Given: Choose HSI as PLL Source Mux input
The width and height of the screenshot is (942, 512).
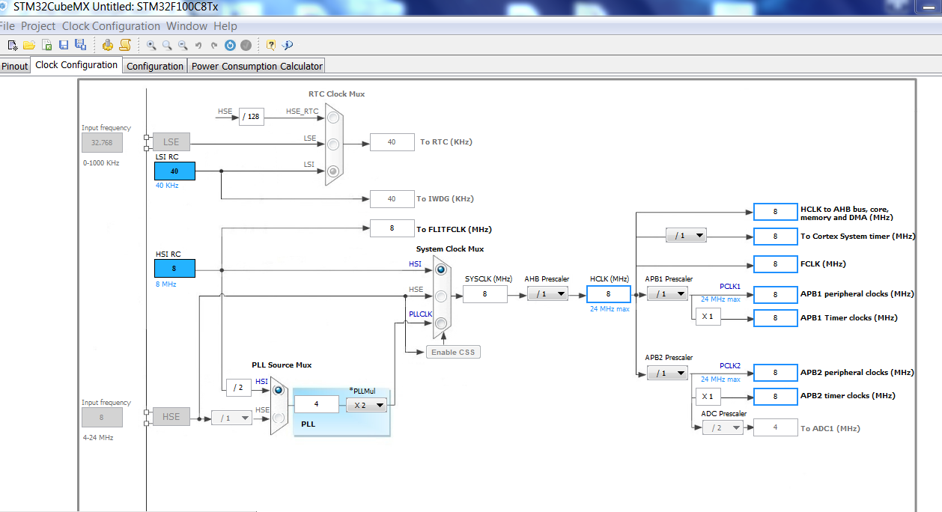Looking at the screenshot, I should pyautogui.click(x=279, y=389).
